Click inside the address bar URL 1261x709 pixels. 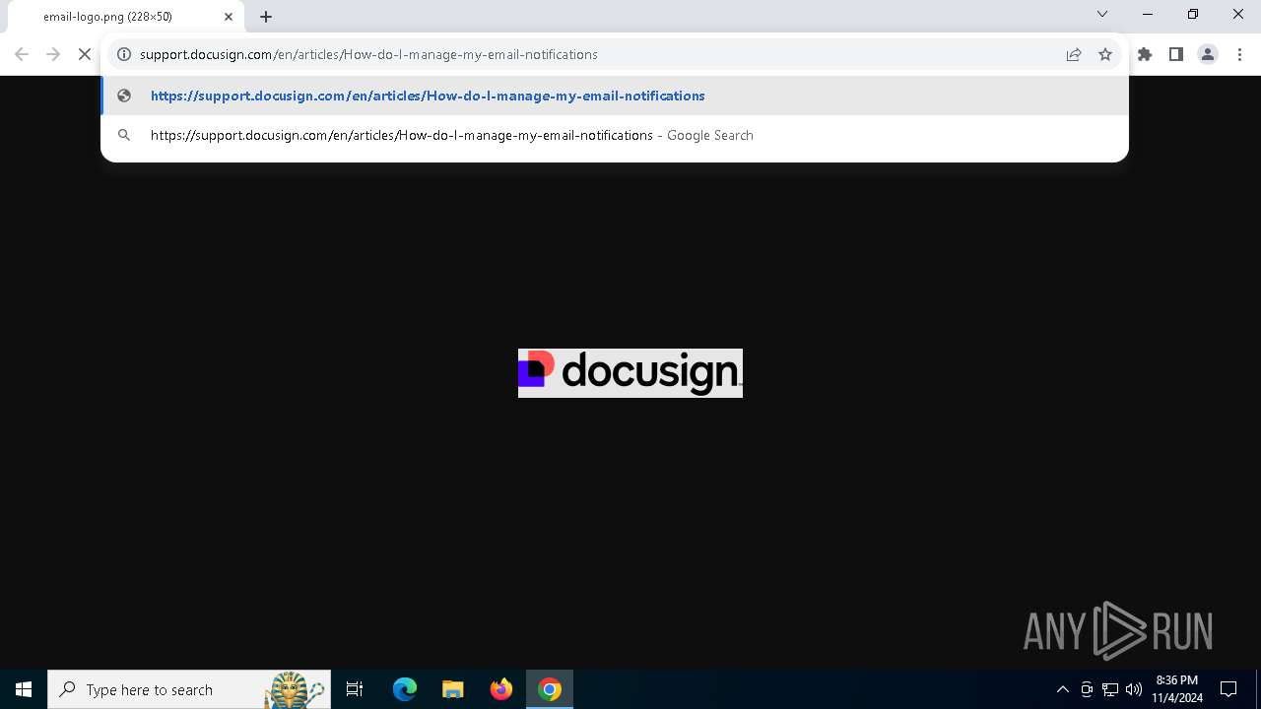[x=368, y=54]
